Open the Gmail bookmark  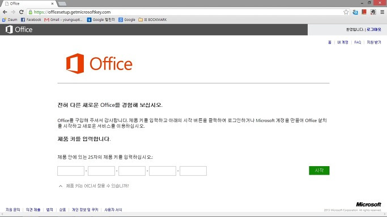point(63,19)
